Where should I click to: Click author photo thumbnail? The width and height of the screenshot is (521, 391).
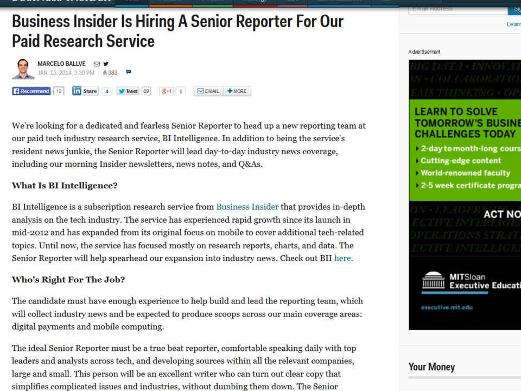pyautogui.click(x=23, y=69)
